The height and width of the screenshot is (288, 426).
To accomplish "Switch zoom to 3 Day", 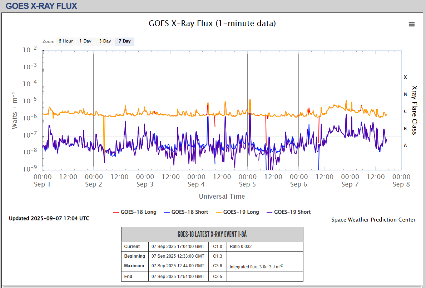I will click(105, 41).
